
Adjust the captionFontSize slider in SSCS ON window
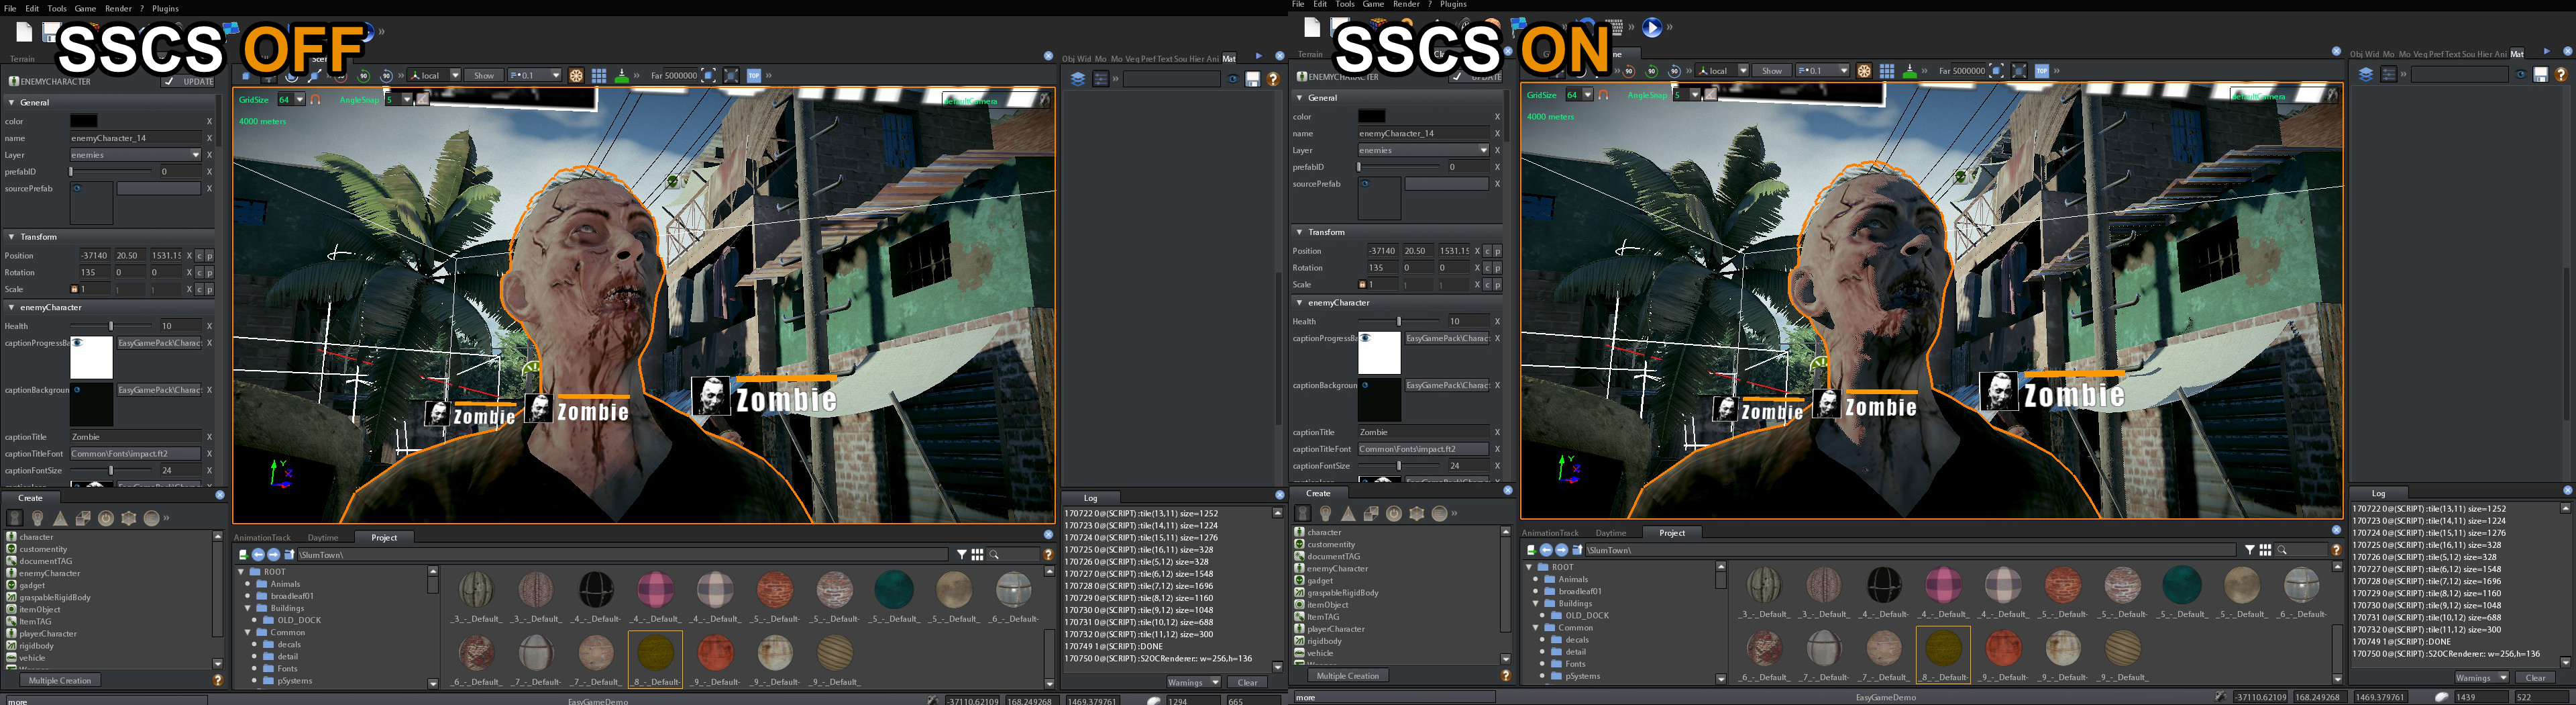coord(1399,466)
